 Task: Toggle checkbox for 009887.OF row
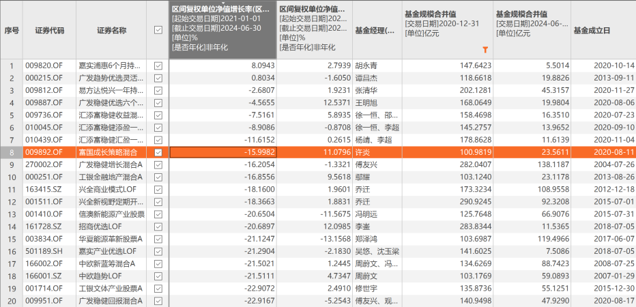coord(158,102)
